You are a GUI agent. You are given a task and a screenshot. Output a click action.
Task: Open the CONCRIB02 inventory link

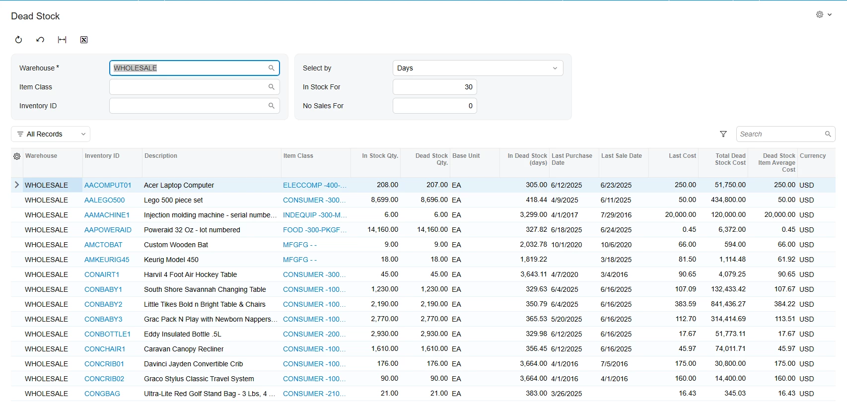click(x=104, y=379)
